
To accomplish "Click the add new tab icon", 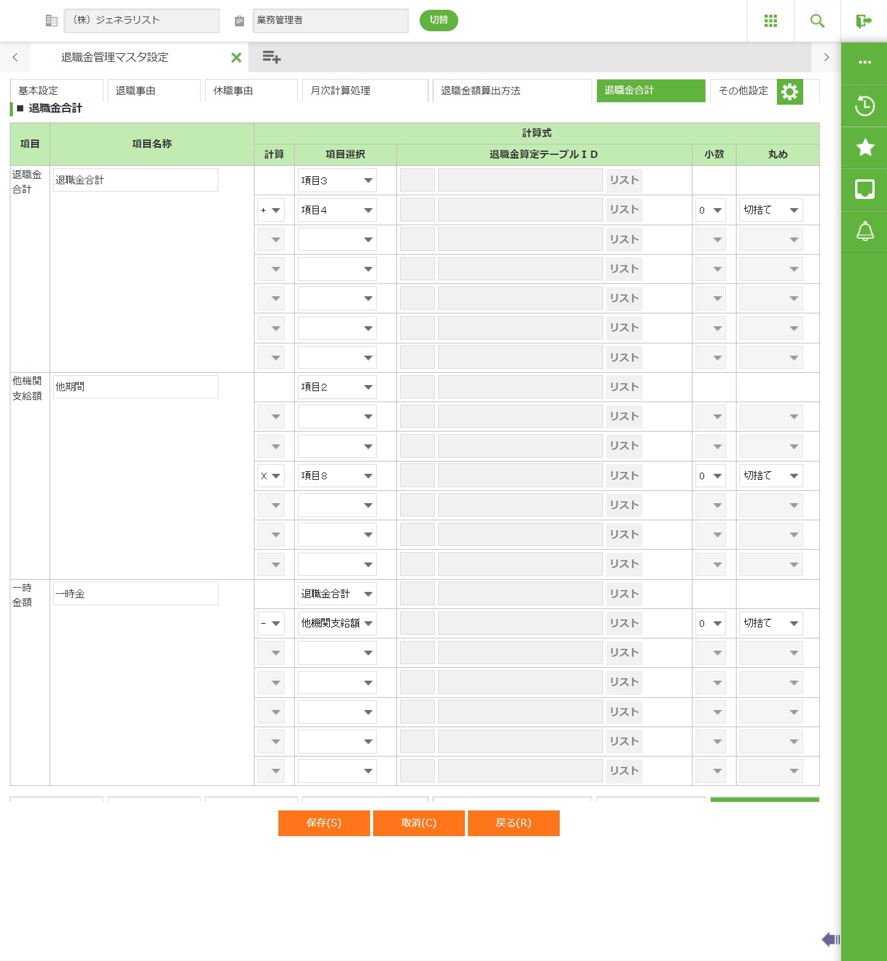I will click(271, 58).
